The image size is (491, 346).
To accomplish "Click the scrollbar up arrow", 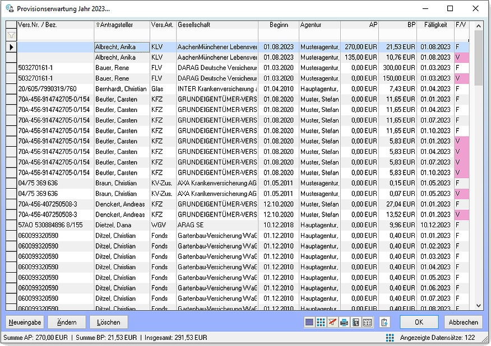I will (478, 26).
